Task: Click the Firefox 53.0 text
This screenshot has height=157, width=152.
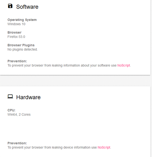Action: tap(16, 37)
